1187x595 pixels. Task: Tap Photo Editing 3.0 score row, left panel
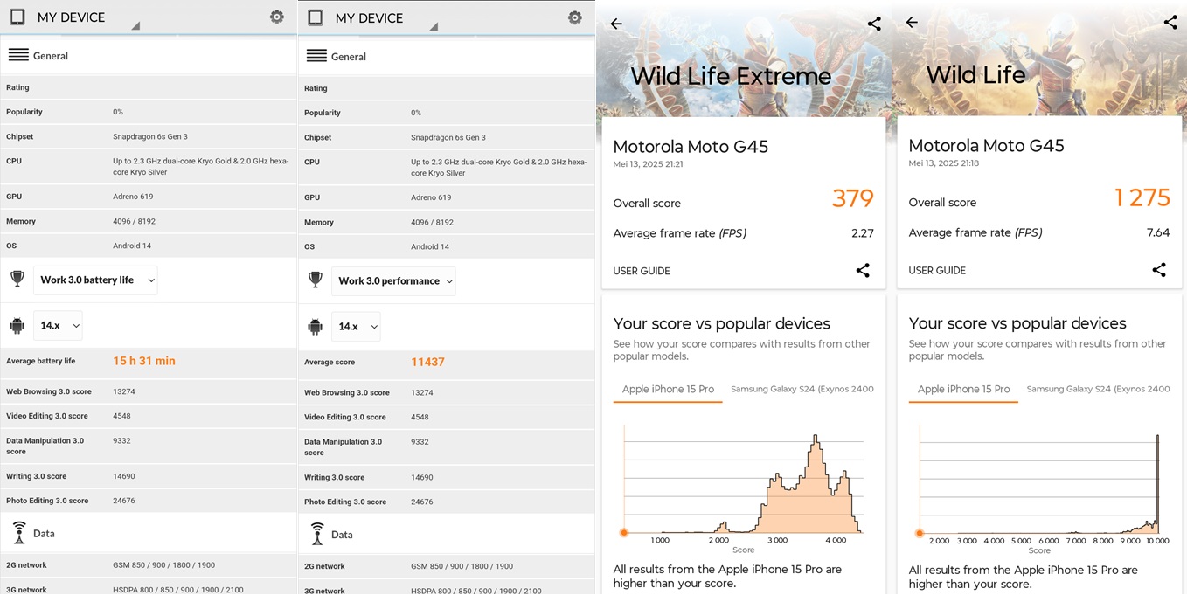149,501
